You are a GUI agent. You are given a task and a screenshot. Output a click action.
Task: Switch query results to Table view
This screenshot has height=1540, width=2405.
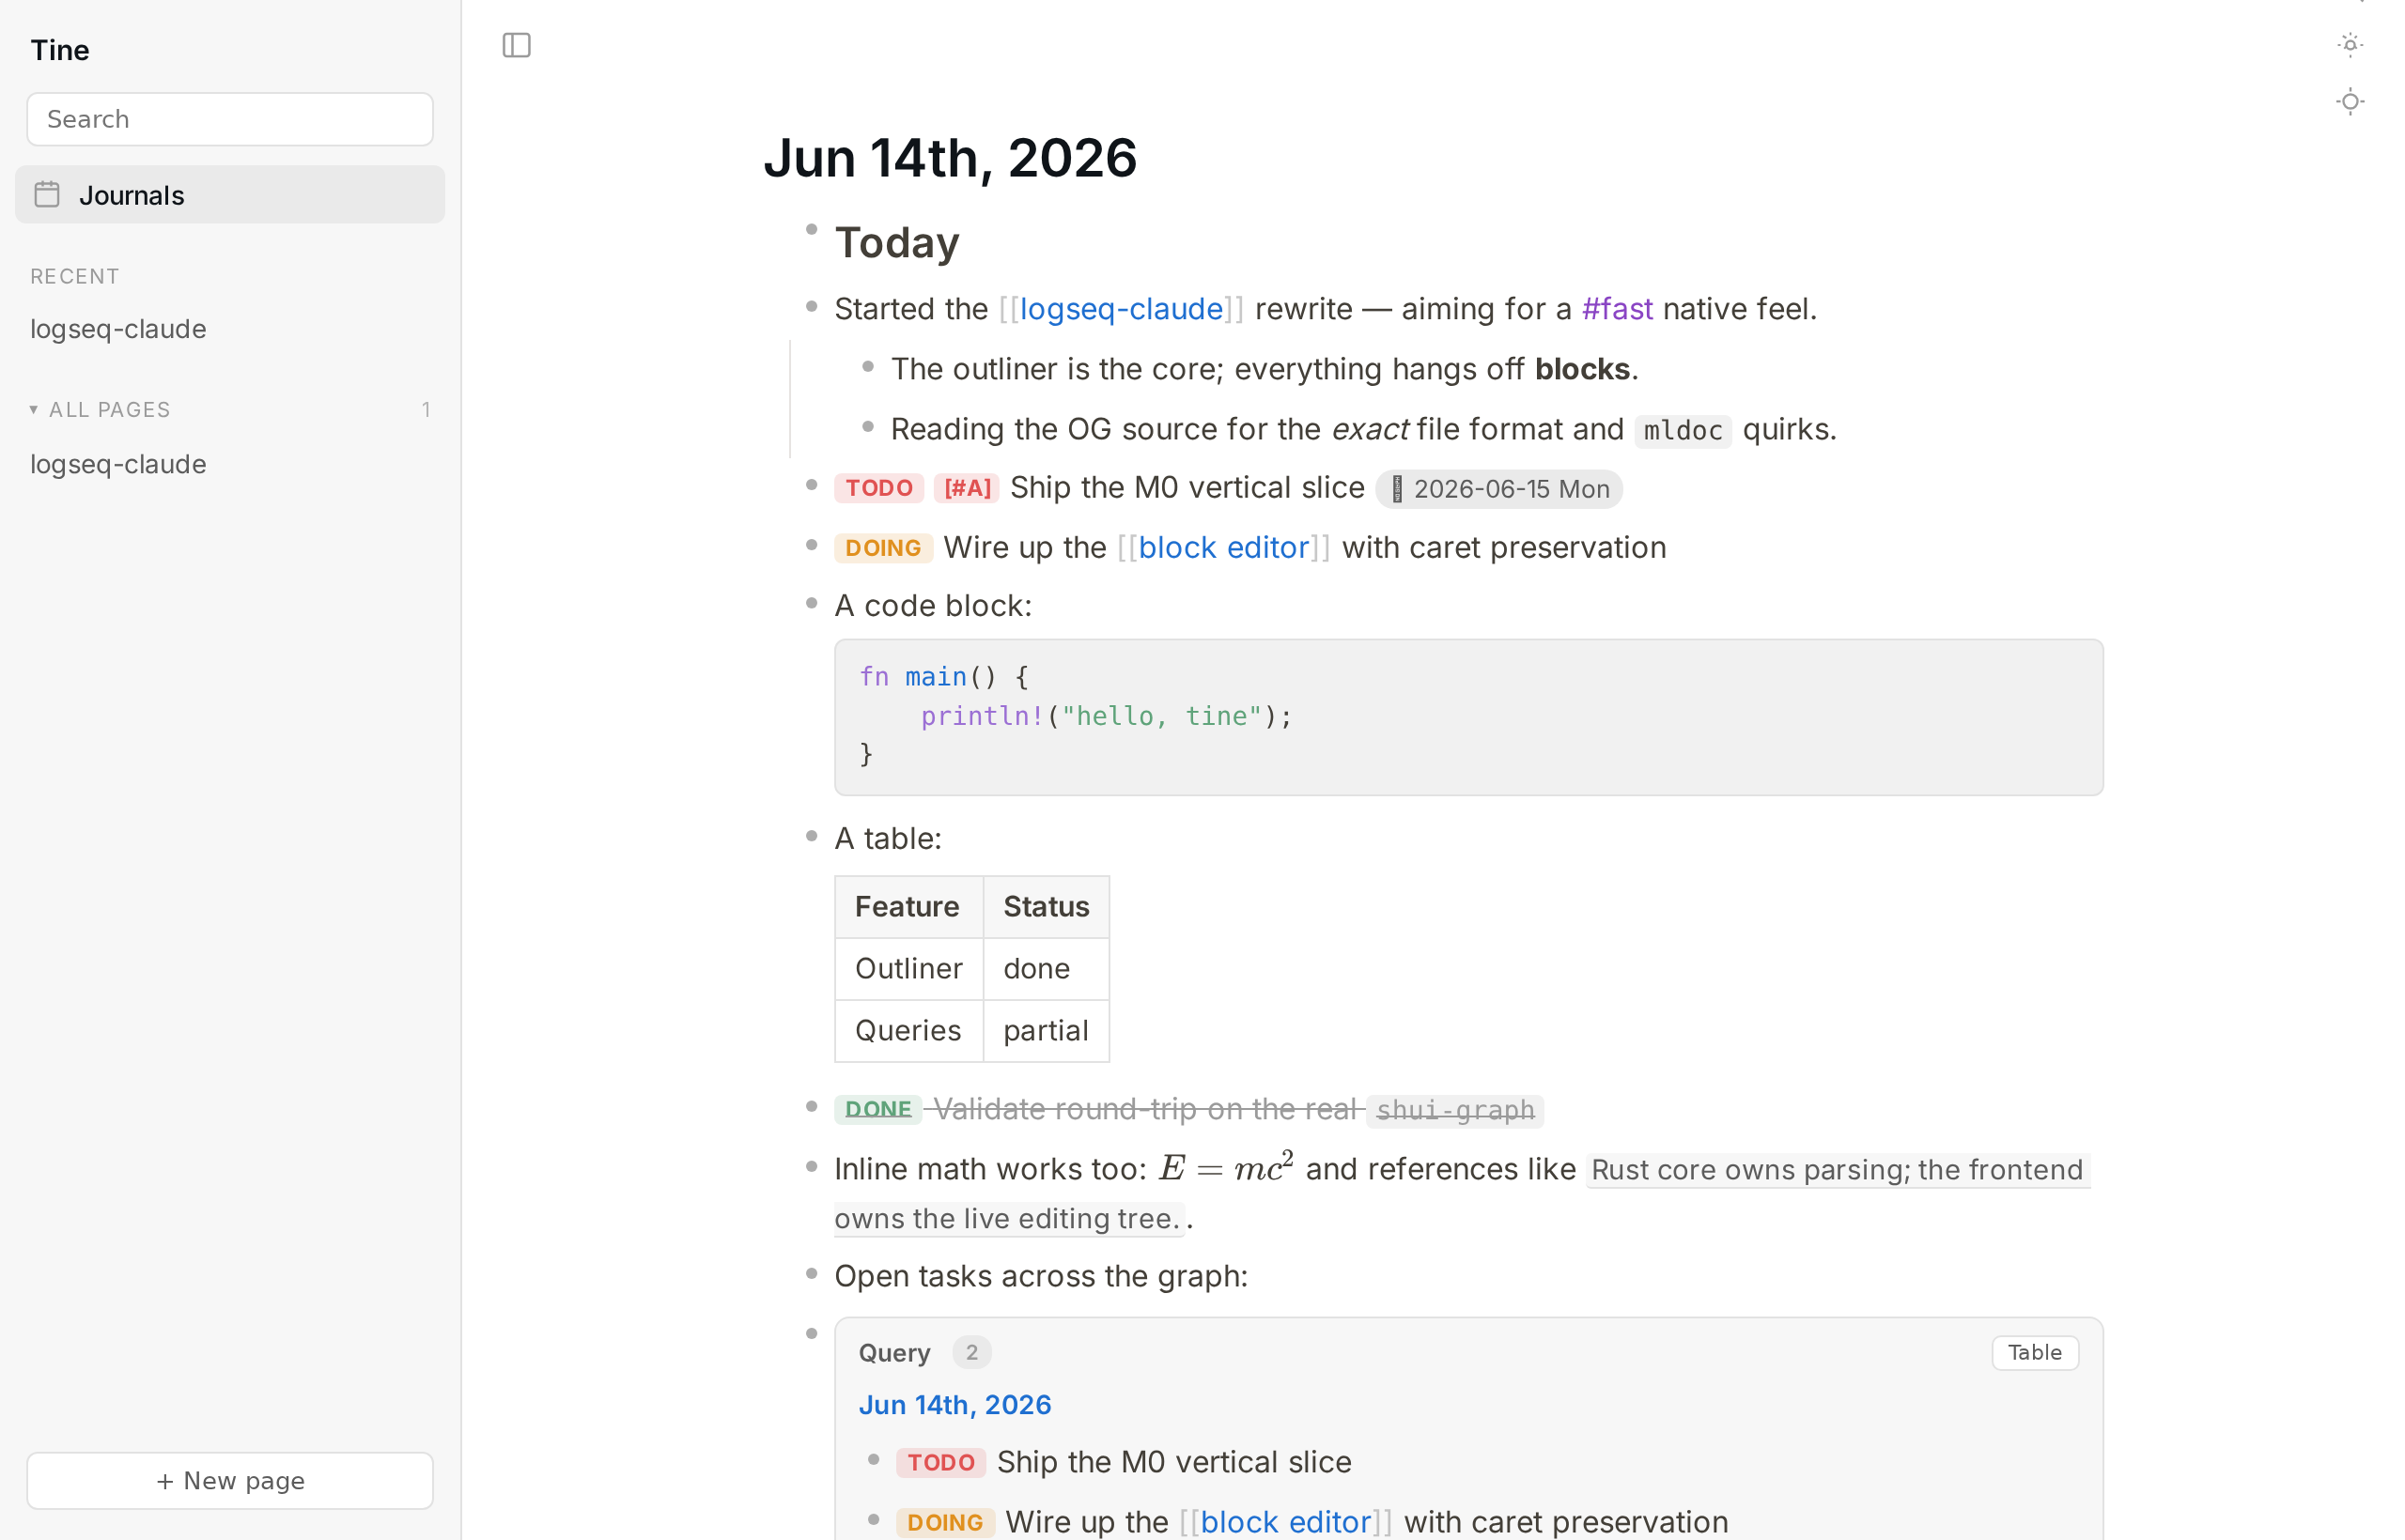pyautogui.click(x=2035, y=1352)
